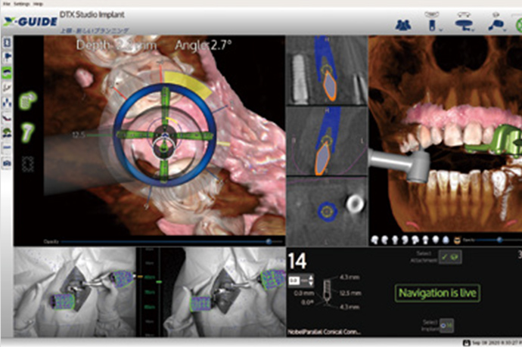
Task: Click the top icon in left sidebar
Action: 7,42
